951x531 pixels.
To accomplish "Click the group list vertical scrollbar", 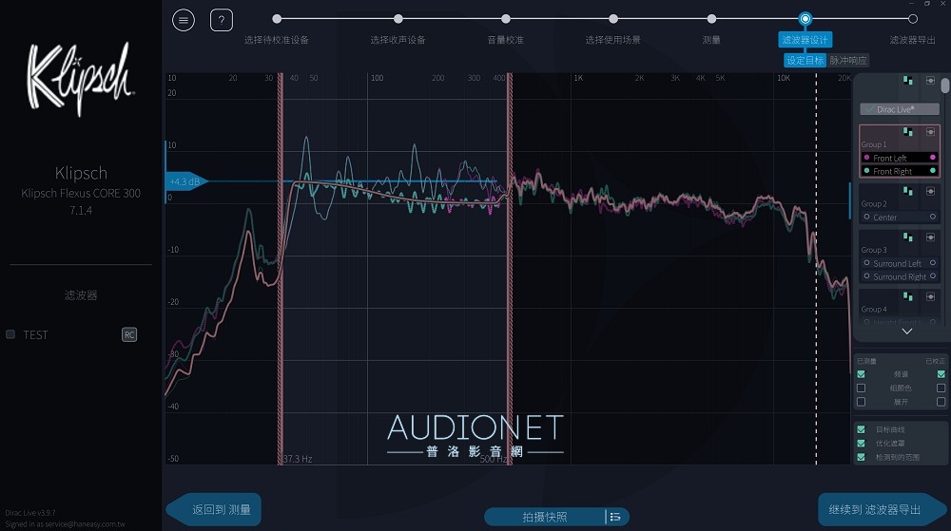I will tap(945, 85).
